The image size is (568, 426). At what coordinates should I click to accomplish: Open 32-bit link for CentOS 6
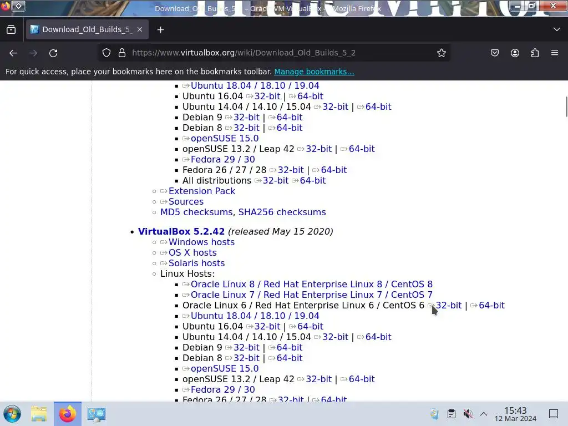click(448, 306)
